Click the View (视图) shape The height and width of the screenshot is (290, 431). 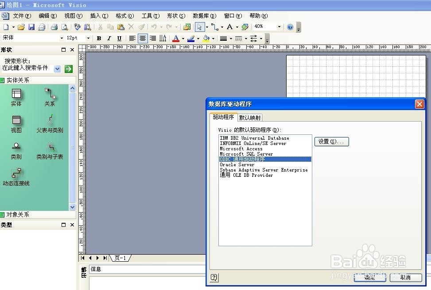[x=16, y=124]
